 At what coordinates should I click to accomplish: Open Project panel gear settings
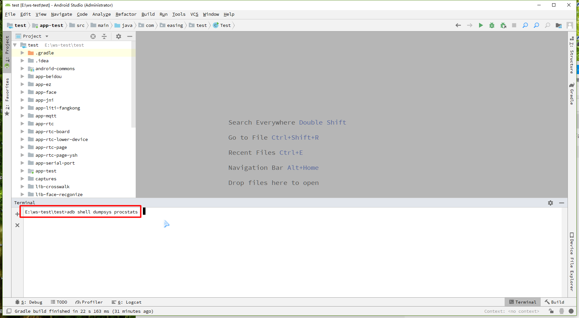119,36
